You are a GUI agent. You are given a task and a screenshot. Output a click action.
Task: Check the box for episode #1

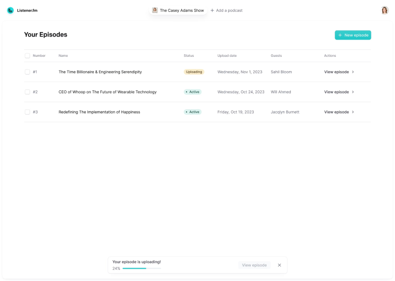[x=27, y=72]
